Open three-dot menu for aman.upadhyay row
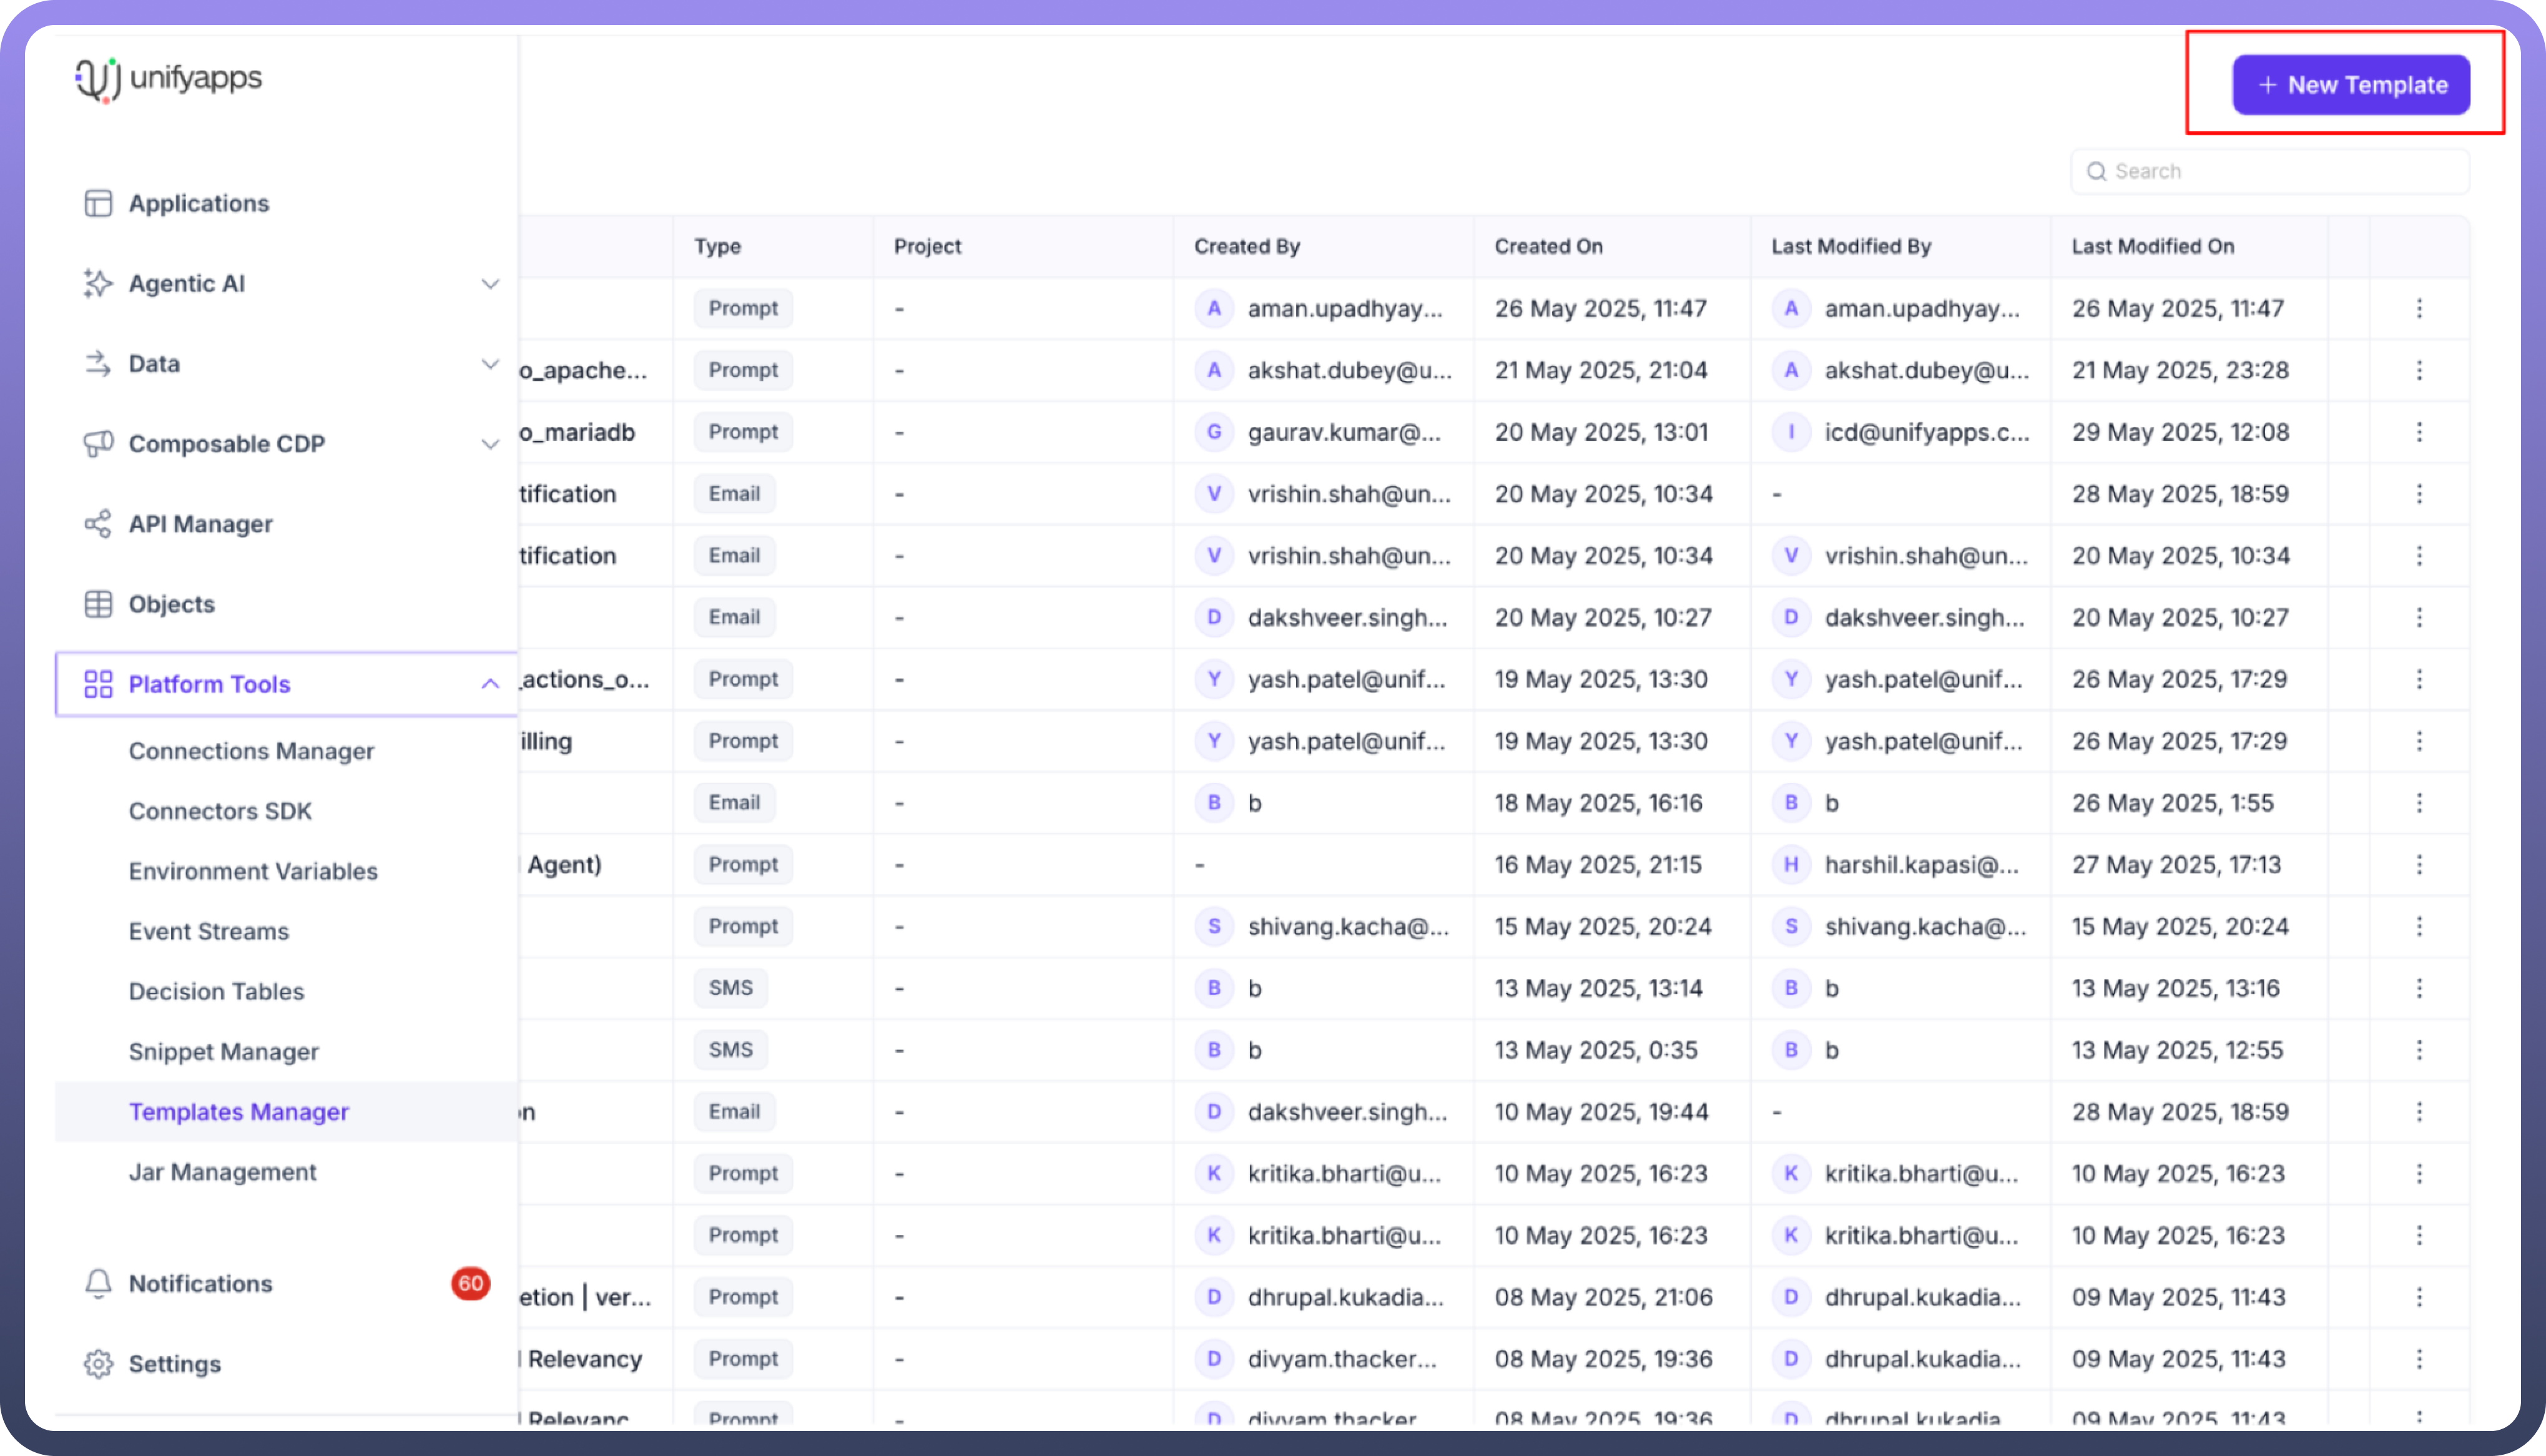 point(2419,308)
